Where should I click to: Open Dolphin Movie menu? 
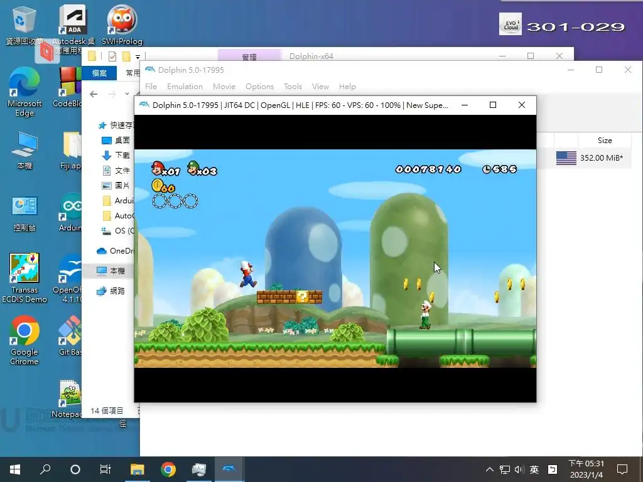[224, 87]
